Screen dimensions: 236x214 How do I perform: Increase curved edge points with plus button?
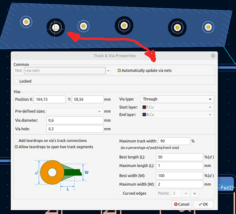[195, 193]
